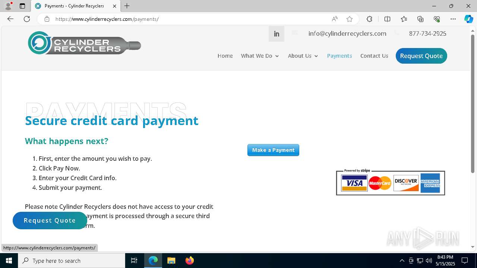Add this page to favorites with the star
Viewport: 477px width, 268px height.
350,19
